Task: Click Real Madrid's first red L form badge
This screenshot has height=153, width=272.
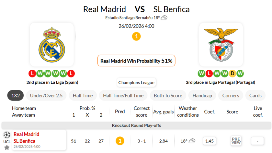Action: point(32,74)
